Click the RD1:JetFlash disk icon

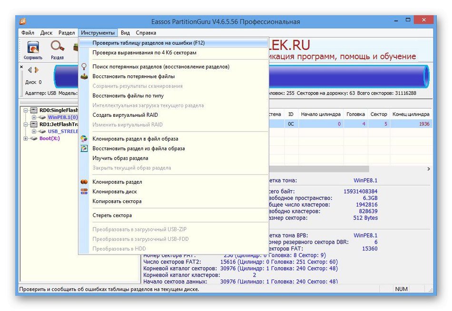(x=34, y=124)
